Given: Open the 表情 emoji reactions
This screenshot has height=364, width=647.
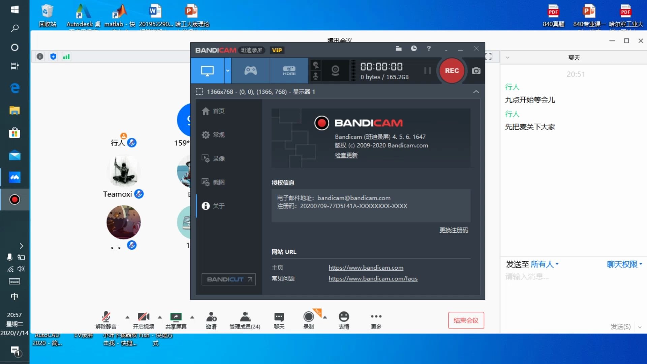Looking at the screenshot, I should coord(344,320).
